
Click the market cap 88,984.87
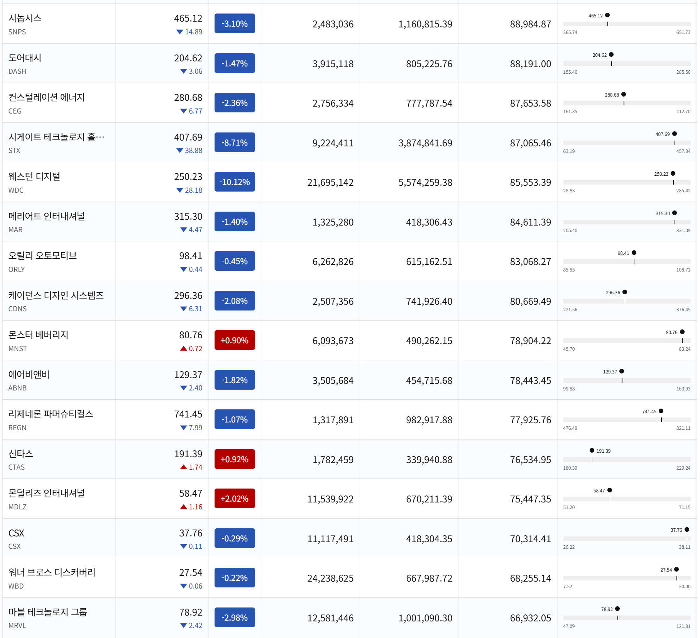click(x=531, y=24)
